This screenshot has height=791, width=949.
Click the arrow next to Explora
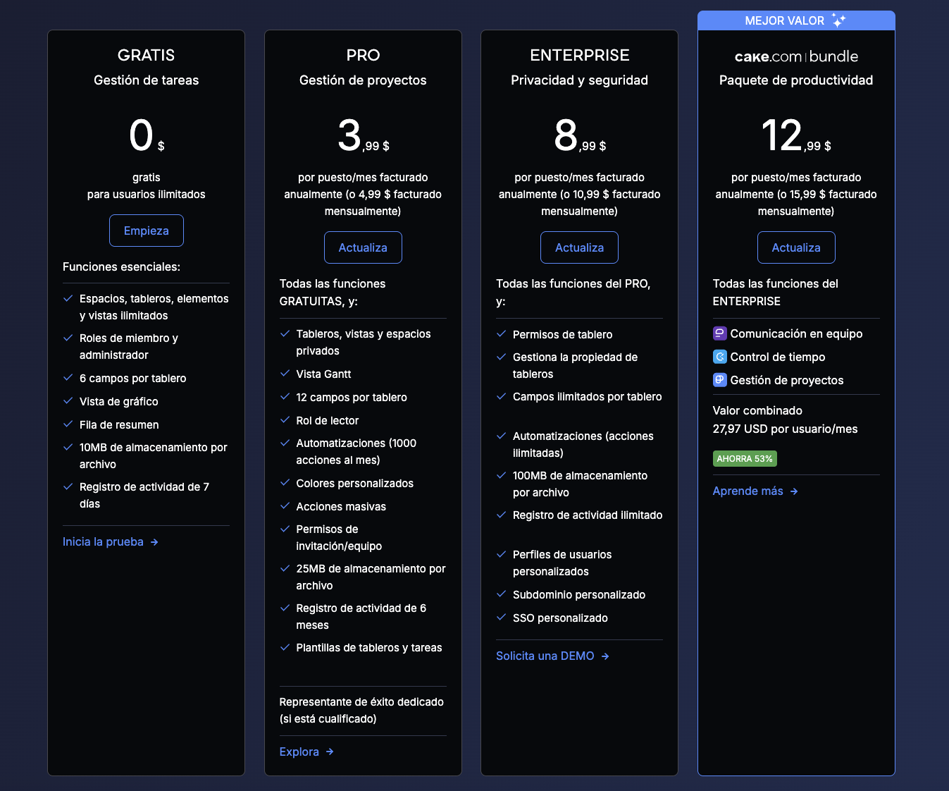coord(330,752)
